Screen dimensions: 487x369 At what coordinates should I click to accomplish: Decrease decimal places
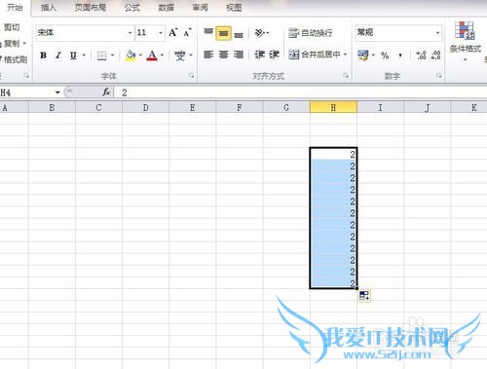(x=435, y=55)
